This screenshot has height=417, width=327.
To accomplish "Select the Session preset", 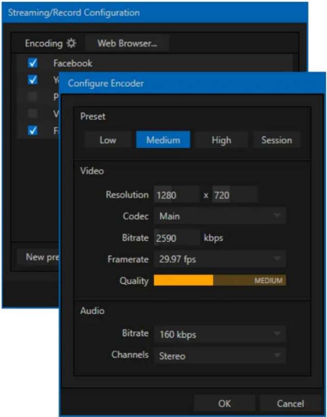I will pyautogui.click(x=276, y=140).
